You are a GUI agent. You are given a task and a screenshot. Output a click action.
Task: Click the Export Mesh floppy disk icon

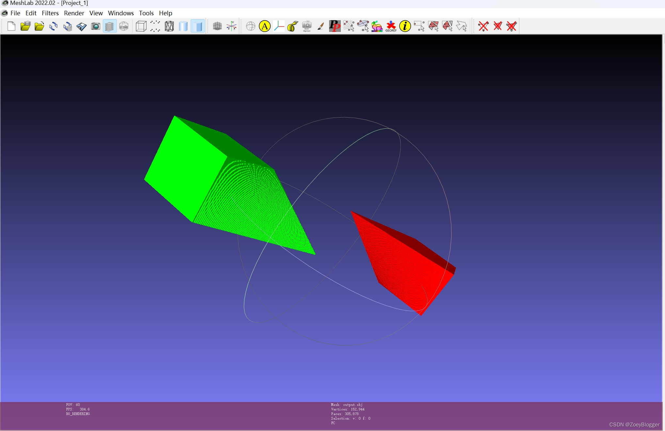81,26
